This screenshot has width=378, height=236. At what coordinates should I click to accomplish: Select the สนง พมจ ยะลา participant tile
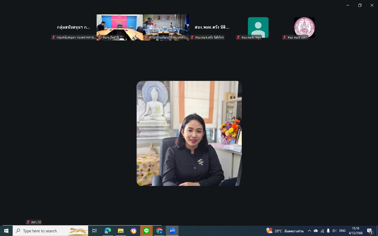coord(304,27)
